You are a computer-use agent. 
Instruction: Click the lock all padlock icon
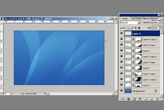(139, 28)
